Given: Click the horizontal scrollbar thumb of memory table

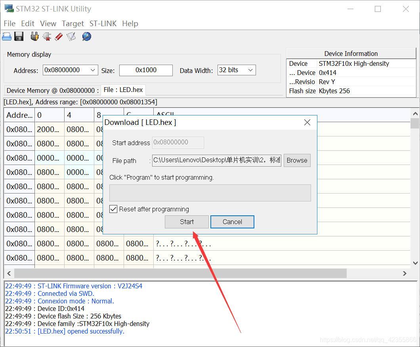Looking at the screenshot, I should pos(180,273).
